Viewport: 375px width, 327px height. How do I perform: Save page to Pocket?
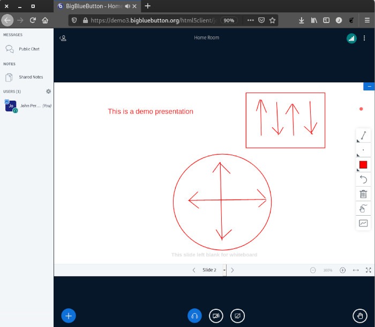pos(261,20)
